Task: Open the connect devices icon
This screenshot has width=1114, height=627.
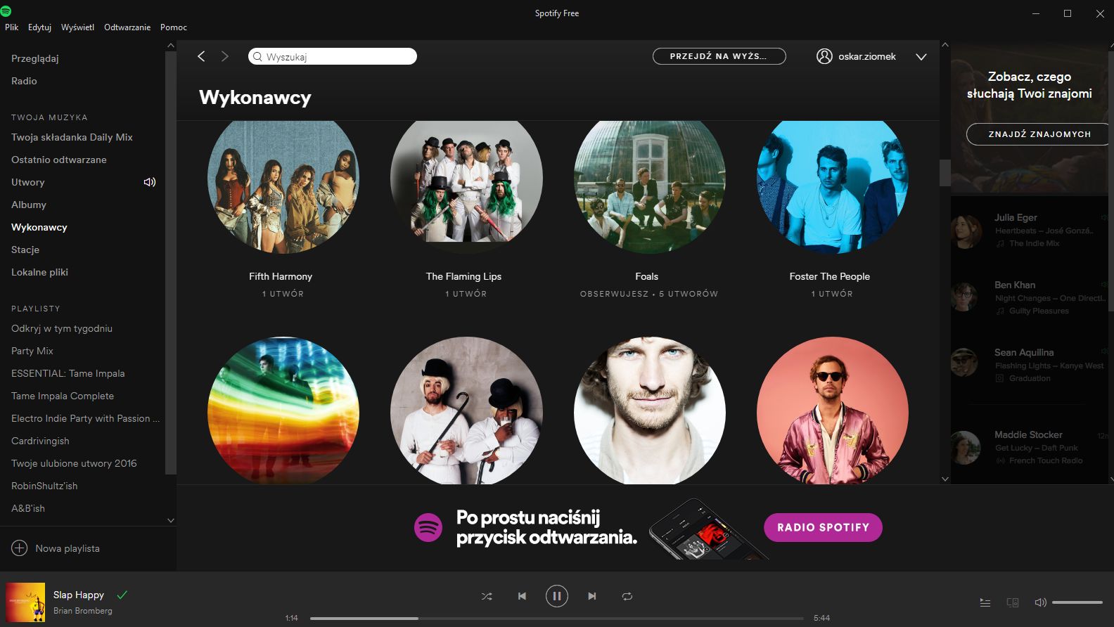Action: tap(1013, 602)
